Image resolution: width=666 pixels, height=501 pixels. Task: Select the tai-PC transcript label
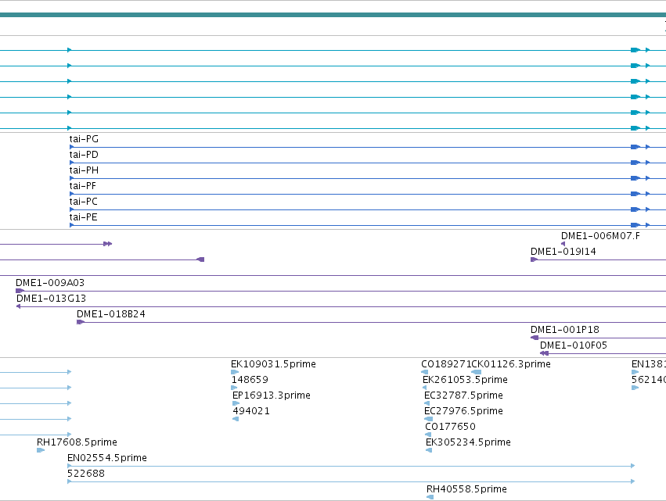click(x=83, y=202)
